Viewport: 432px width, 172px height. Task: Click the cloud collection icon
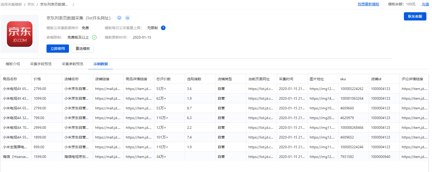tap(127, 18)
